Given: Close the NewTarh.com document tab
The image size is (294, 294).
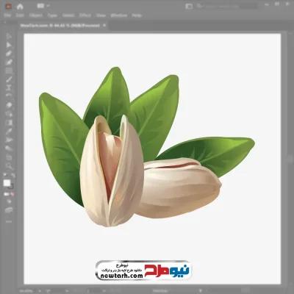Looking at the screenshot, I should 104,25.
